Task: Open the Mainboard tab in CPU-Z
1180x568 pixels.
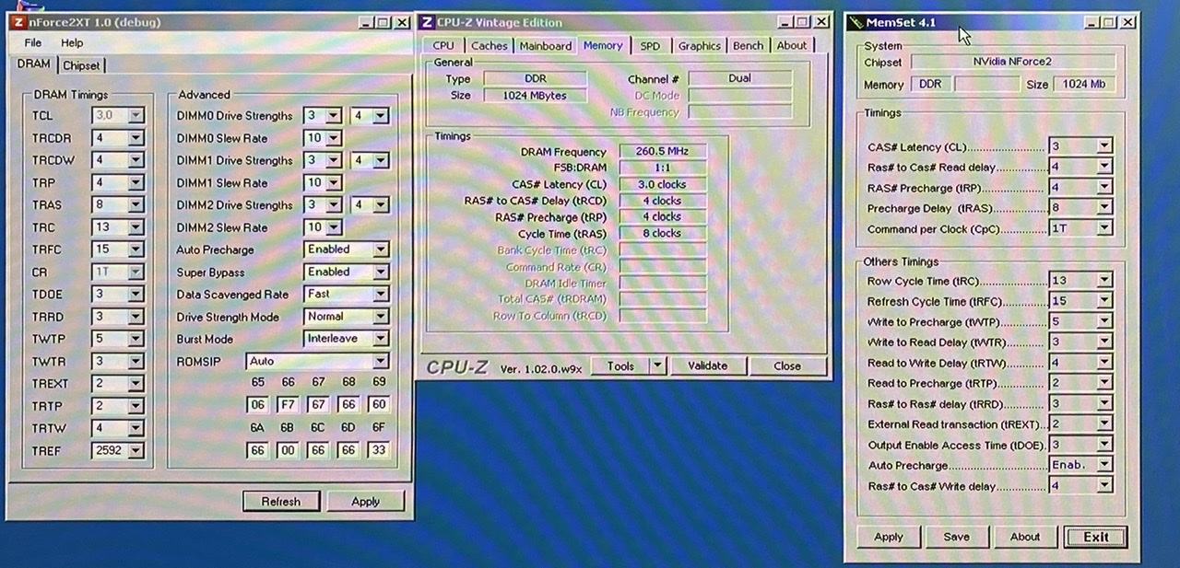Action: pos(545,45)
